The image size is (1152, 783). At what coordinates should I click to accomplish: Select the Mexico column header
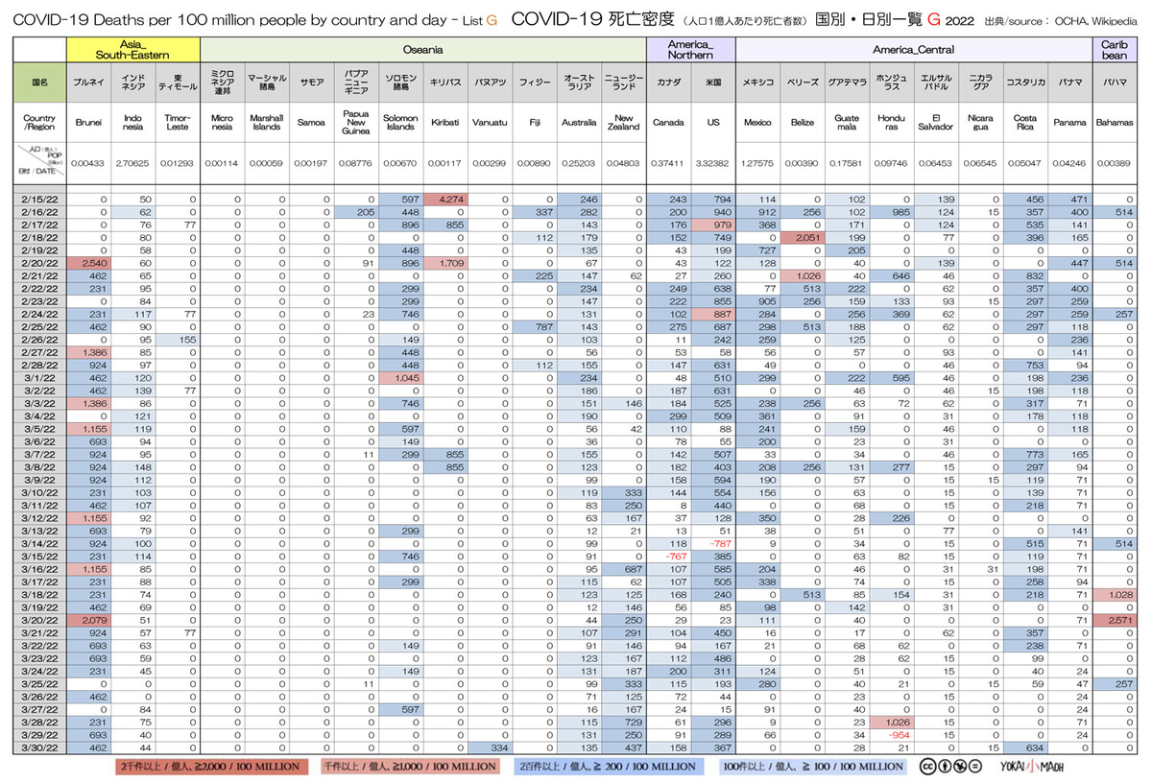[x=758, y=123]
